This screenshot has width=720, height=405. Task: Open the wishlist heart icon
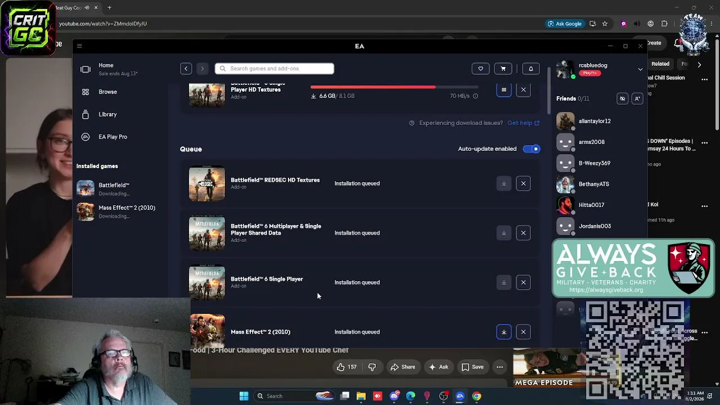click(x=480, y=69)
